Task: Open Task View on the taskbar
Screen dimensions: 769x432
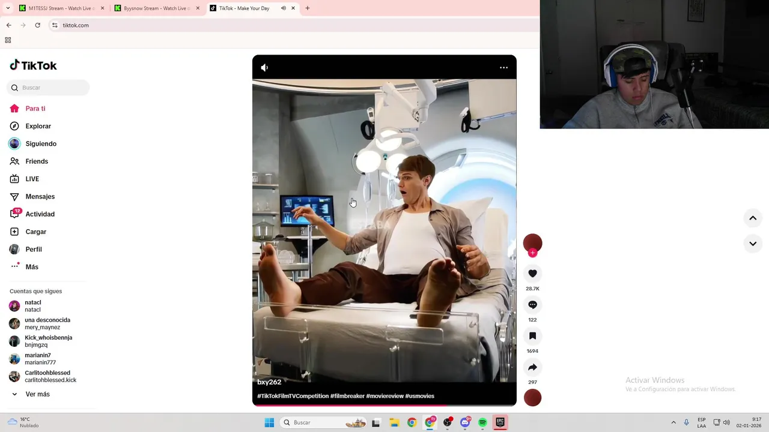Action: tap(376, 422)
